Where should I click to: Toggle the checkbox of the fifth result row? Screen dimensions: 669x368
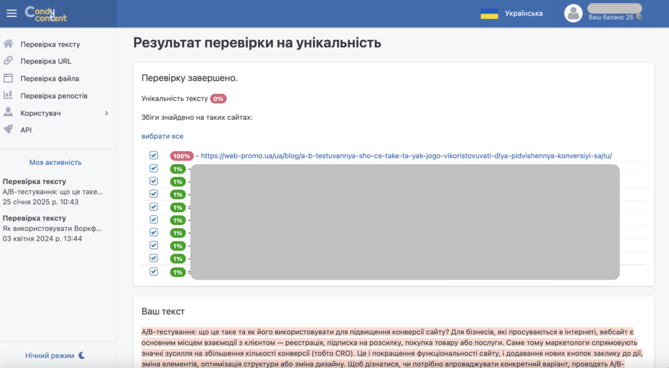(x=154, y=207)
